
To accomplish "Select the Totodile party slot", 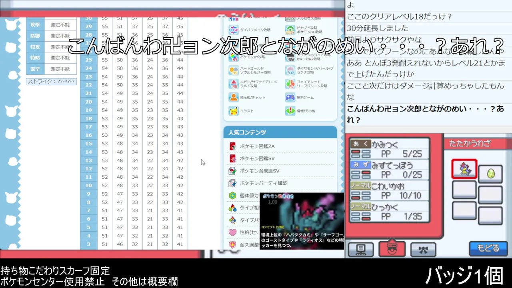I will tap(464, 168).
